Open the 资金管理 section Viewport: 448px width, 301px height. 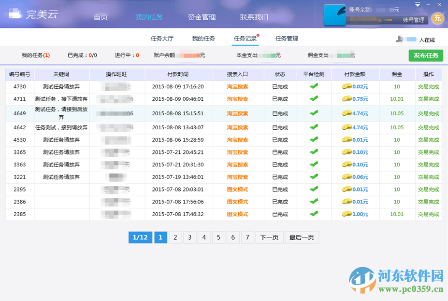pos(201,17)
